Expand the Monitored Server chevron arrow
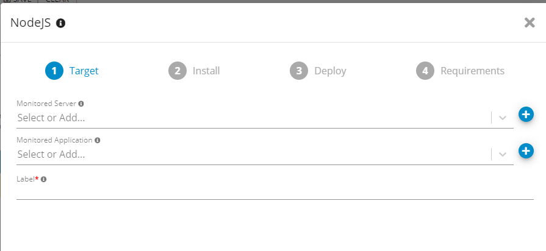Viewport: 546px width, 251px height. point(503,118)
